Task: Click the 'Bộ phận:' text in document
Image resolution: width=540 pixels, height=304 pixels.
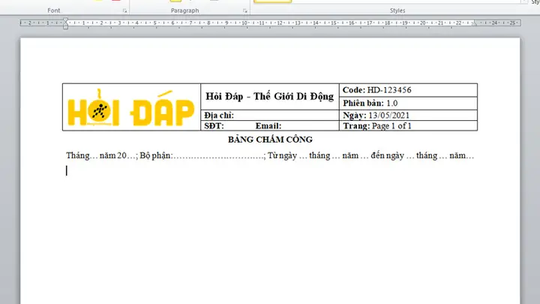Action: click(156, 156)
